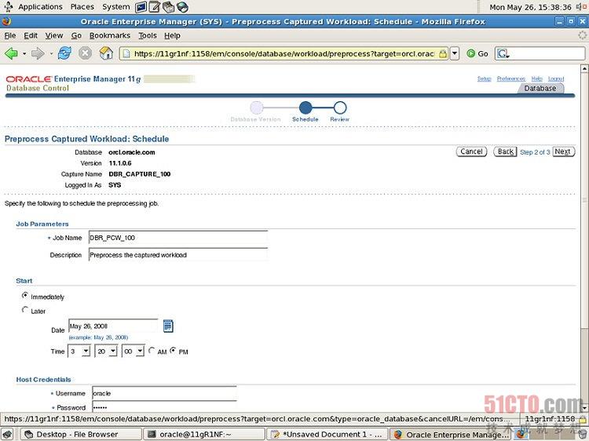Open the date picker calendar icon
Viewport: 589px width, 441px height.
(168, 326)
